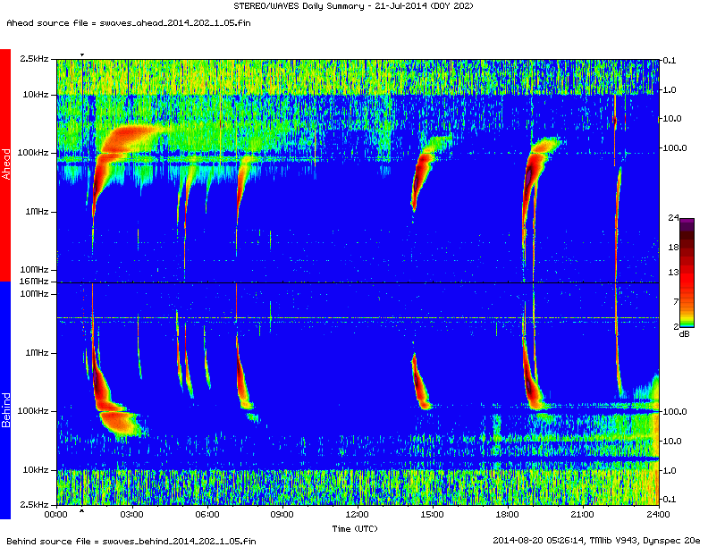708x547 pixels.
Task: Click the Ahead panel right-axis 10.0 label
Action: tap(672, 119)
